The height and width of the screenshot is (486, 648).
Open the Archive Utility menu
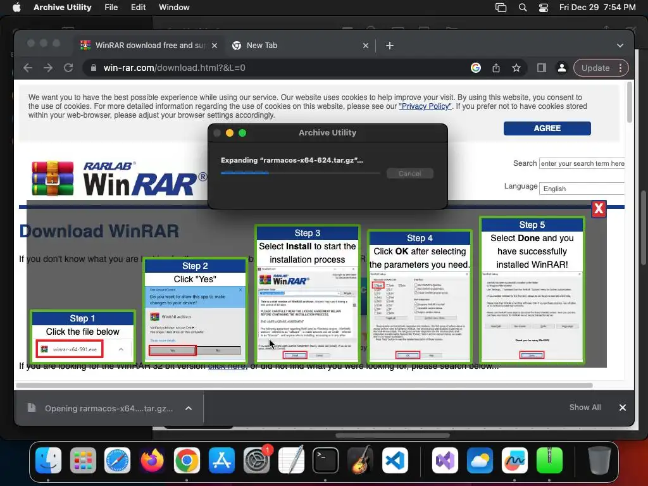tap(63, 7)
